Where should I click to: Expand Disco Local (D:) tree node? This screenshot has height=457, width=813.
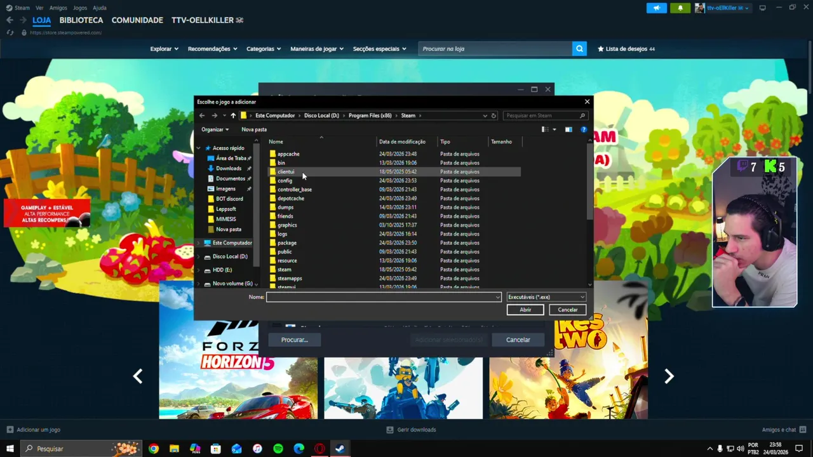[199, 256]
